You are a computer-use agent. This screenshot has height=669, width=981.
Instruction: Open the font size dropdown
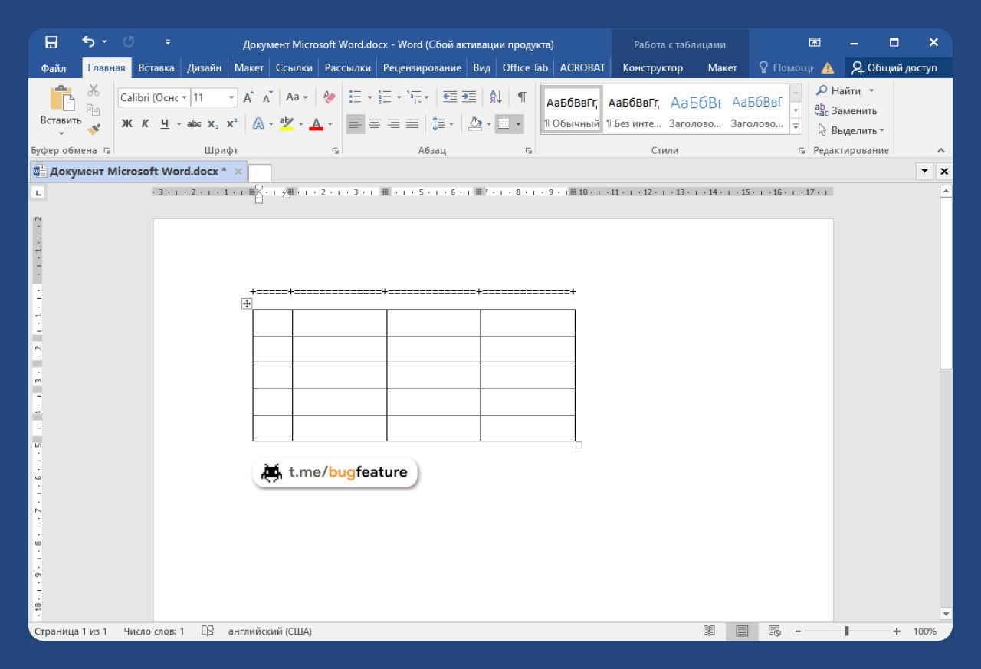click(231, 98)
